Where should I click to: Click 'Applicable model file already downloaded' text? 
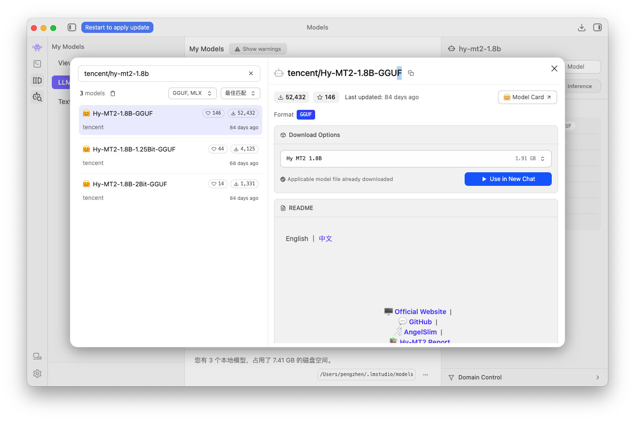pyautogui.click(x=340, y=179)
